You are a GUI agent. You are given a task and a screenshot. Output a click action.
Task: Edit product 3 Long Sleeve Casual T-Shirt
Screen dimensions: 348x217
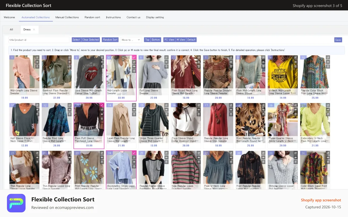[102, 58]
